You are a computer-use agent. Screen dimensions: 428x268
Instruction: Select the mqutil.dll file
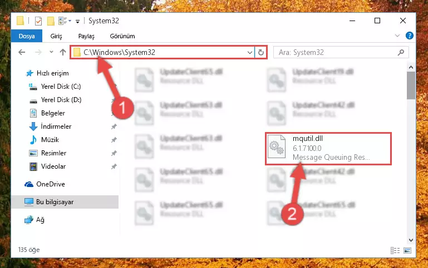[x=328, y=149]
